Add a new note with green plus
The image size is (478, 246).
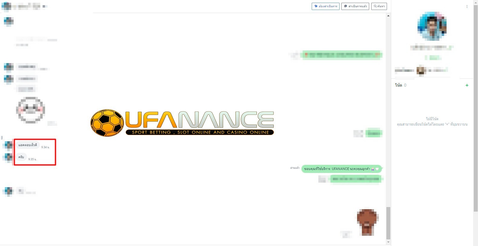coord(467,85)
